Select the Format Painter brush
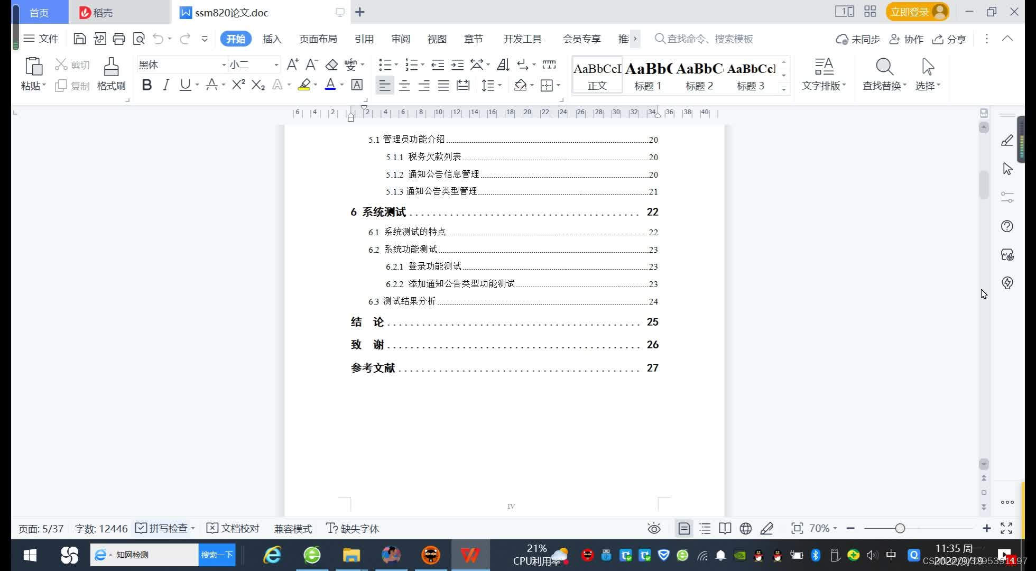 click(111, 67)
